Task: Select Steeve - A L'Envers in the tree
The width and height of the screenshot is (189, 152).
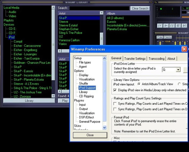Action: point(26,84)
